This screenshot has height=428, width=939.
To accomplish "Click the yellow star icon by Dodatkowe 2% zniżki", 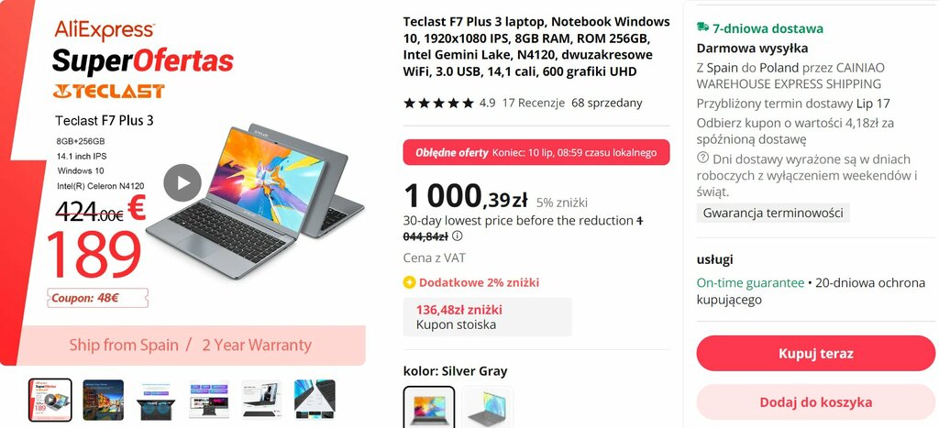I will 410,282.
